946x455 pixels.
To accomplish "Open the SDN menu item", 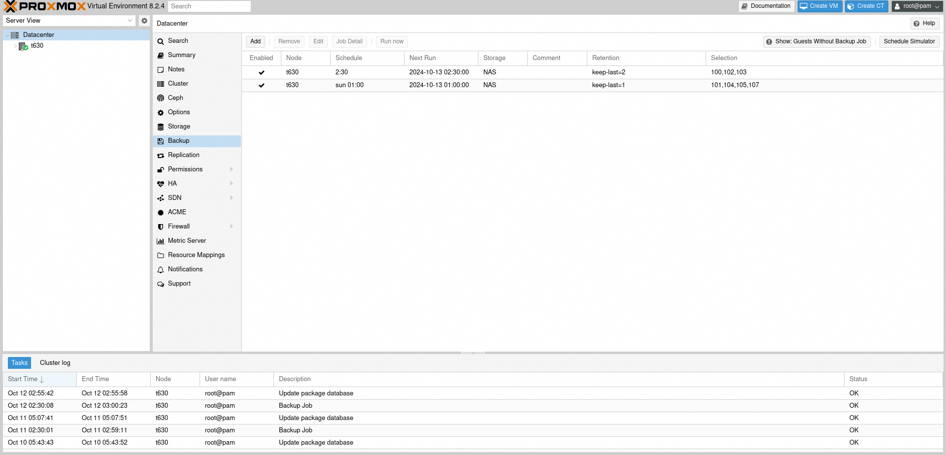I will (175, 198).
